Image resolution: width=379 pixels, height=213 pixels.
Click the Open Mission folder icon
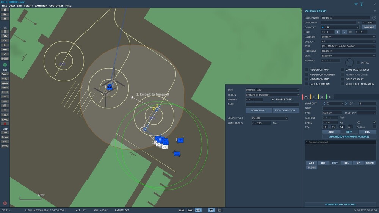click(x=5, y=14)
